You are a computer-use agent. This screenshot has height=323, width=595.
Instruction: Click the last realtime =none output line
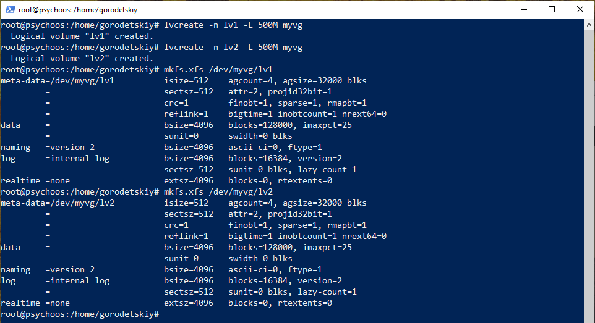coord(166,303)
